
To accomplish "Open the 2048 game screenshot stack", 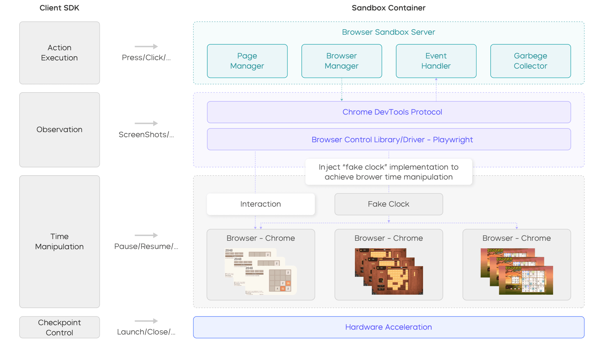I will click(261, 272).
